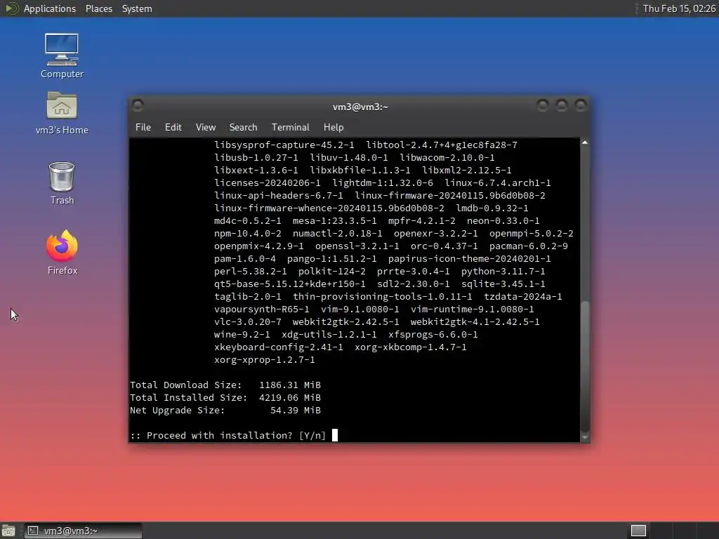Click the package name npm-10.4.0-2

pyautogui.click(x=248, y=233)
